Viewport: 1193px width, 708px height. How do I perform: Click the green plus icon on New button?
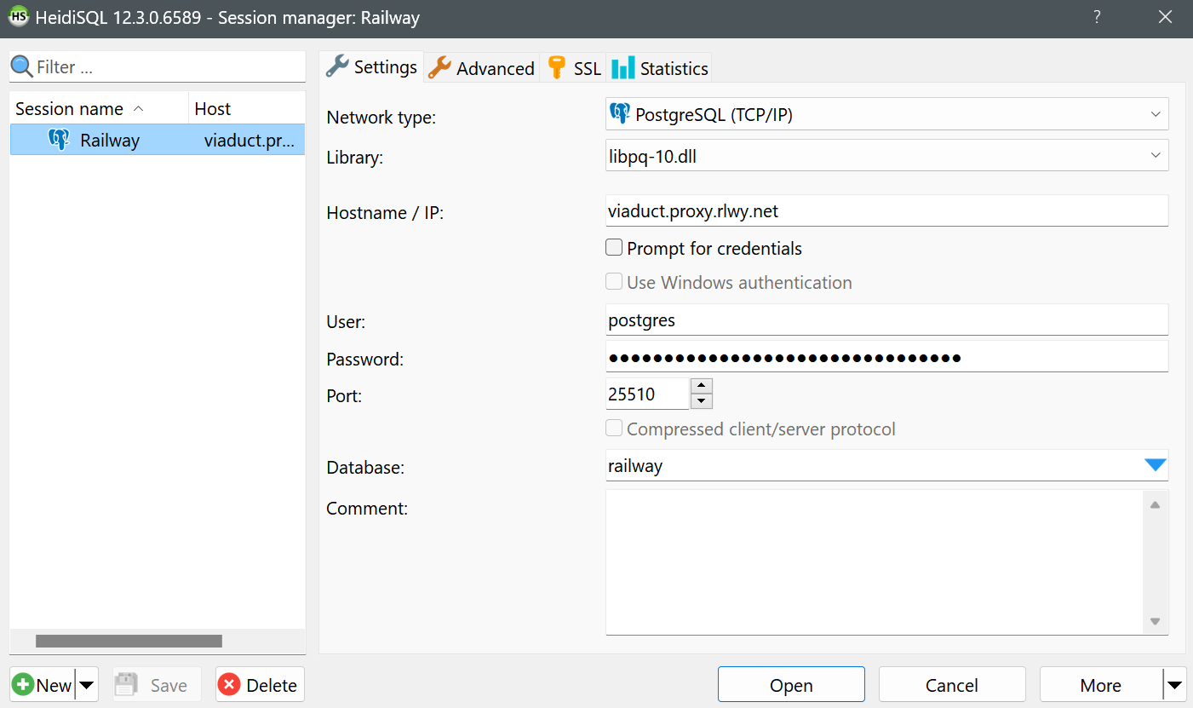pyautogui.click(x=23, y=685)
